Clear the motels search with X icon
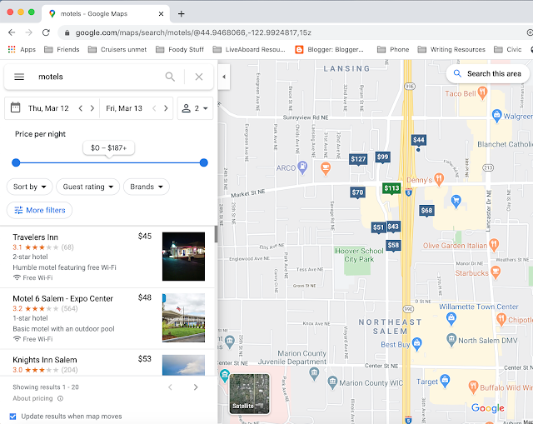 [199, 77]
